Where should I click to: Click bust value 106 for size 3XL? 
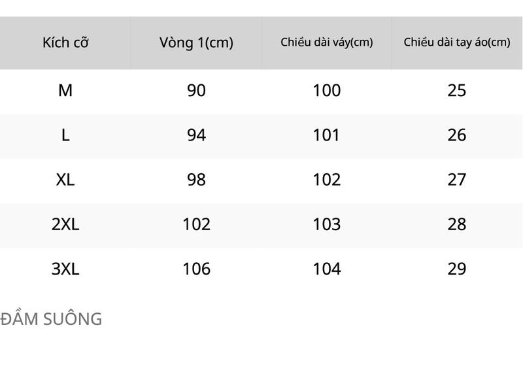(x=196, y=269)
